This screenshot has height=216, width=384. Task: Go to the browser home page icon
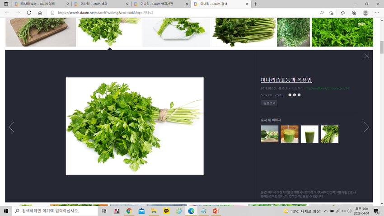coord(40,13)
